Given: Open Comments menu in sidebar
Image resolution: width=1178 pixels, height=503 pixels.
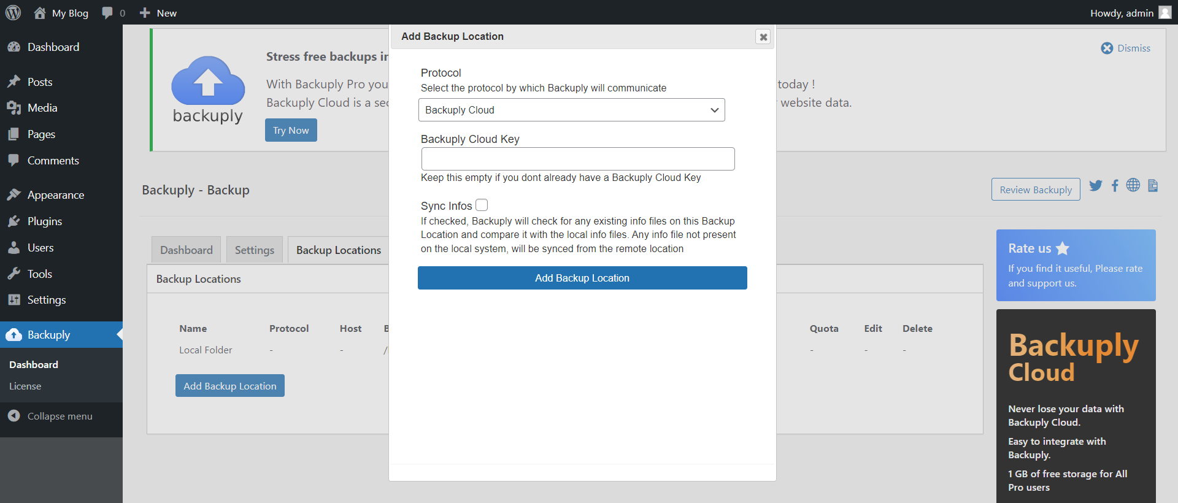Looking at the screenshot, I should click(x=61, y=161).
